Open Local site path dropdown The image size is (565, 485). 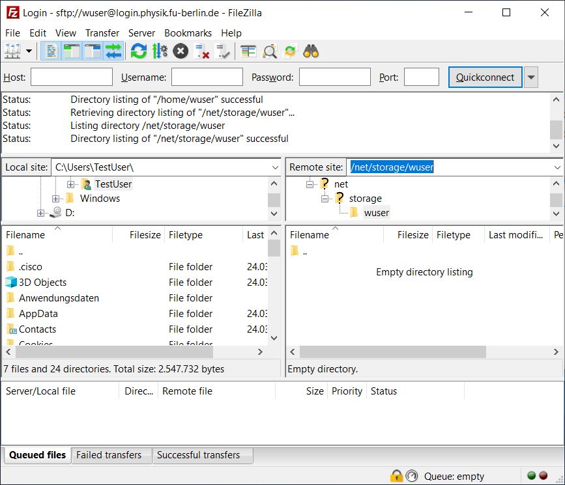click(x=275, y=167)
